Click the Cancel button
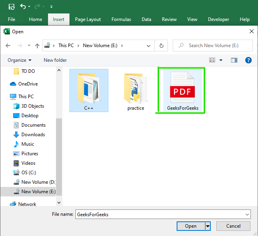The image size is (258, 236). coord(233,226)
